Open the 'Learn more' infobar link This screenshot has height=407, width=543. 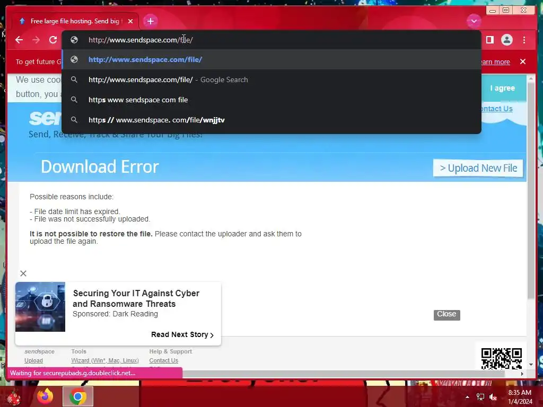pos(495,61)
